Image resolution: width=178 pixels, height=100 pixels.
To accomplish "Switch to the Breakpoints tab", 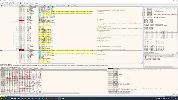I will [17, 6].
